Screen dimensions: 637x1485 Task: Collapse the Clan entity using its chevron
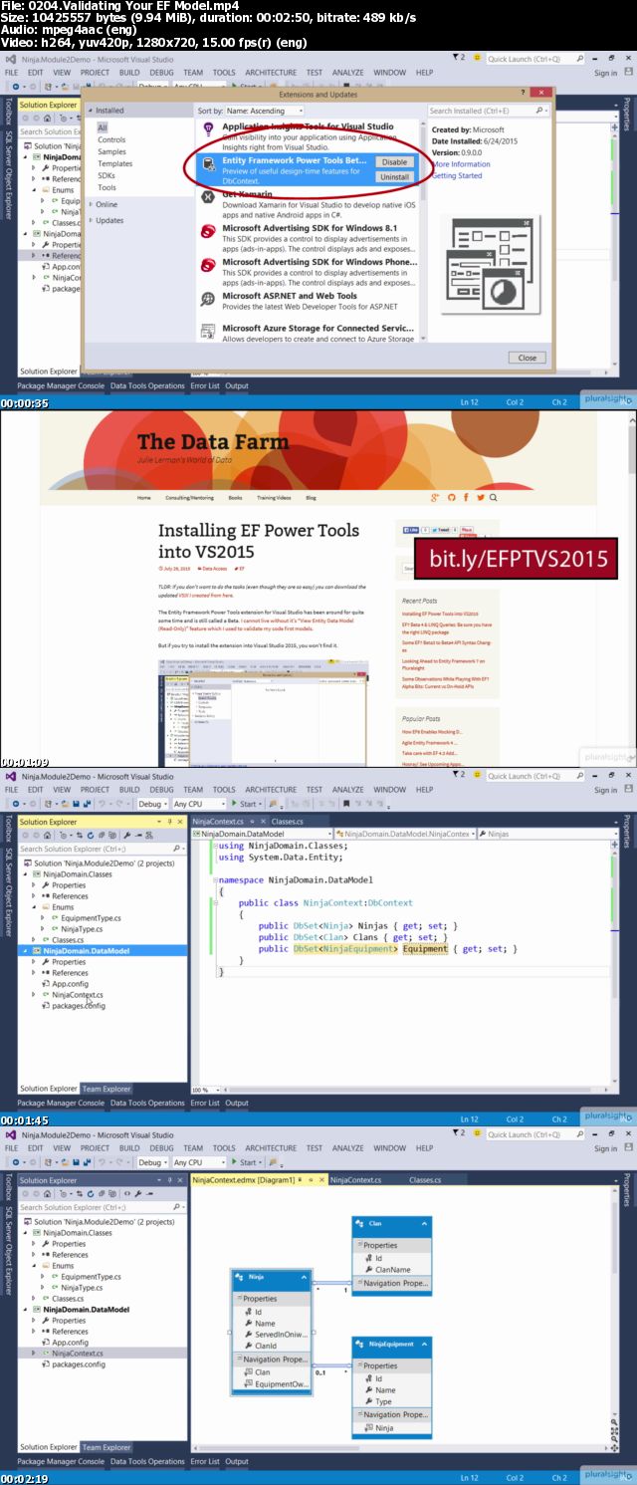pyautogui.click(x=424, y=1224)
